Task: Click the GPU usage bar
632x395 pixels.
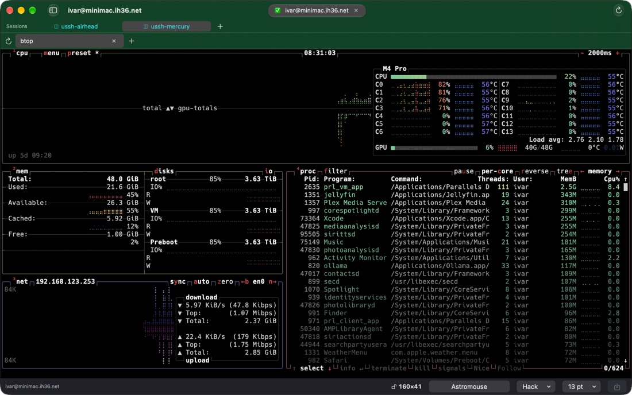Action: pyautogui.click(x=434, y=148)
